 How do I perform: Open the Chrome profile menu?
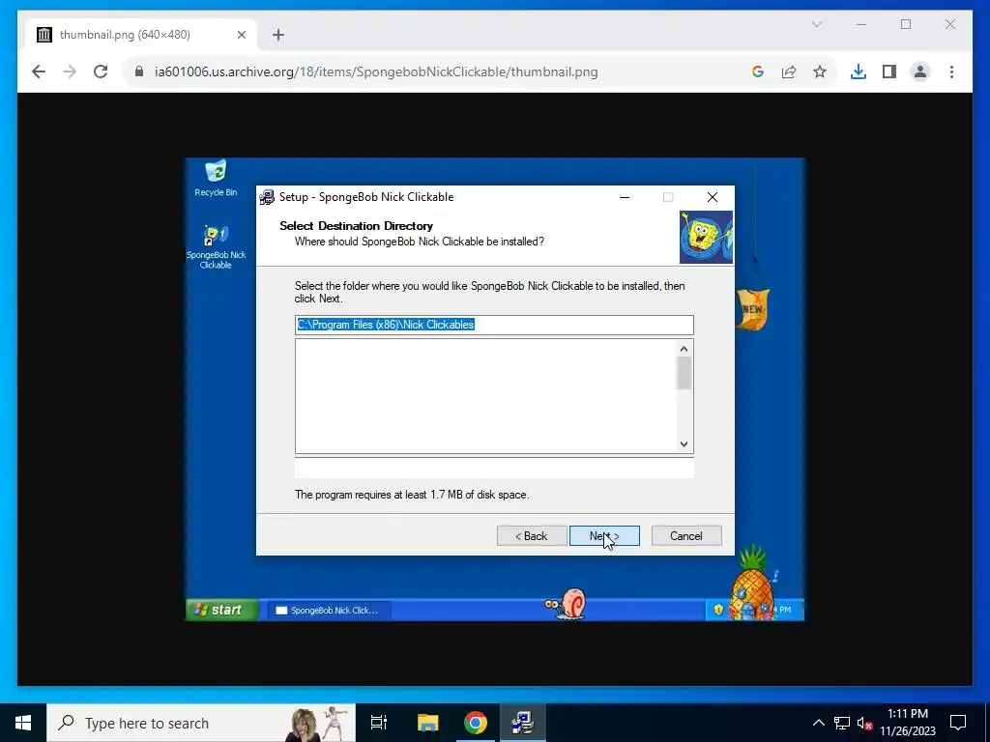click(x=920, y=71)
